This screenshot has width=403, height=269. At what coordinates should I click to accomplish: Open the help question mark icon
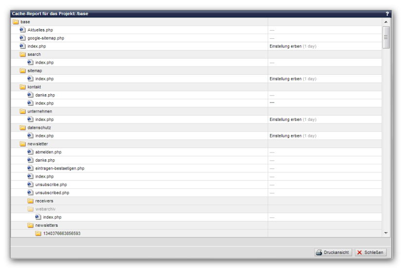tap(387, 14)
